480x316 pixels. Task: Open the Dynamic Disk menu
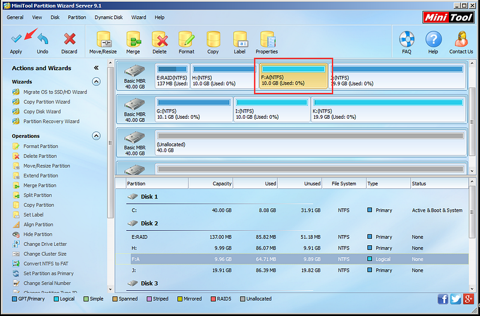point(109,17)
